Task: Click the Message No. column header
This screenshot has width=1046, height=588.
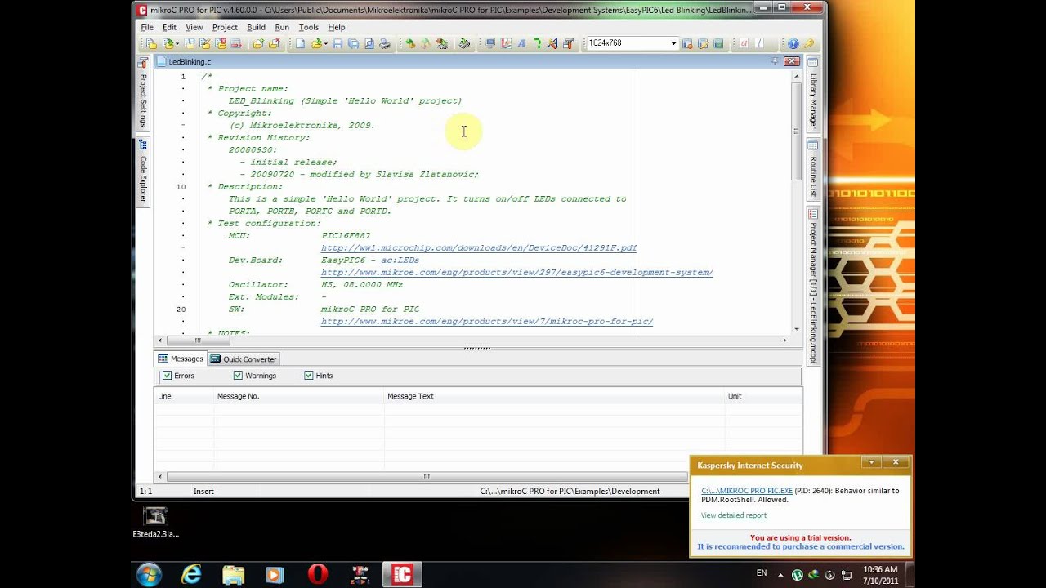Action: [299, 396]
